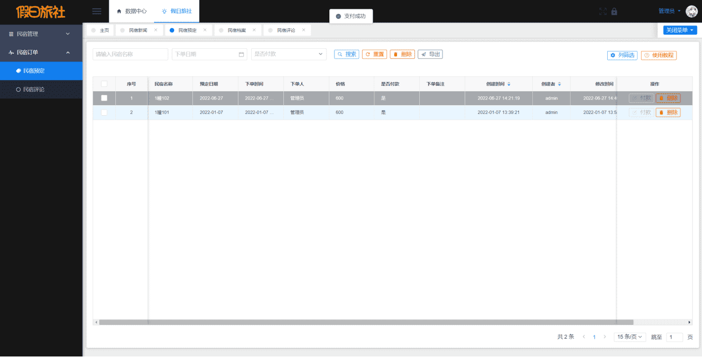Click the 搜索 button
Image resolution: width=702 pixels, height=357 pixels.
(347, 54)
